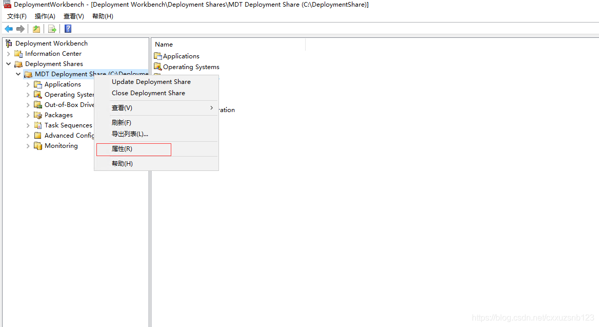Expand the Advanced Configuration node
Viewport: 599px width, 327px height.
point(28,135)
